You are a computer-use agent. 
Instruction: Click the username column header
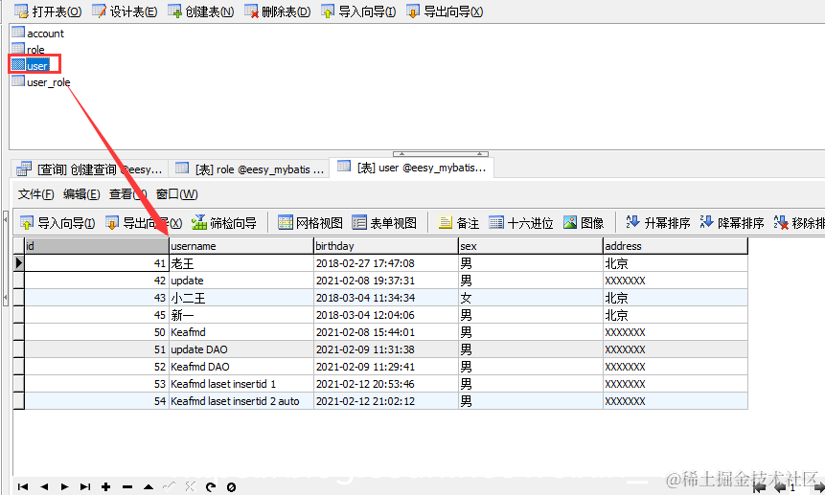[241, 246]
